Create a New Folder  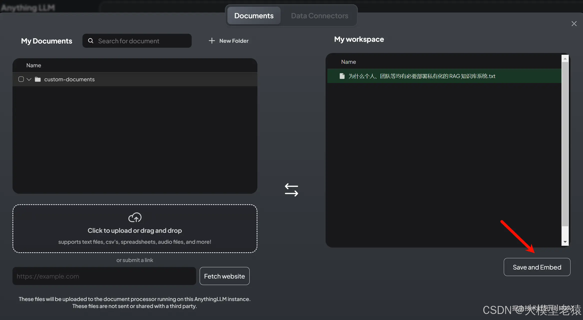click(x=229, y=41)
